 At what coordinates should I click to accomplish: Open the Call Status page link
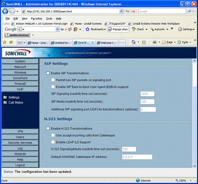(16, 102)
